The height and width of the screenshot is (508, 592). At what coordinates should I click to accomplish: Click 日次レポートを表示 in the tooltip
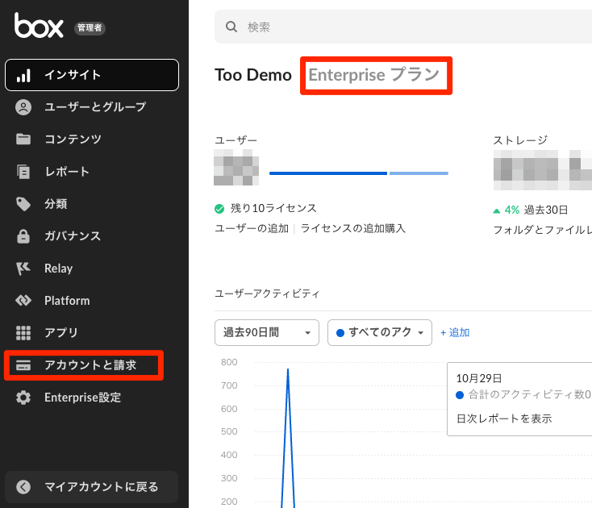[504, 418]
